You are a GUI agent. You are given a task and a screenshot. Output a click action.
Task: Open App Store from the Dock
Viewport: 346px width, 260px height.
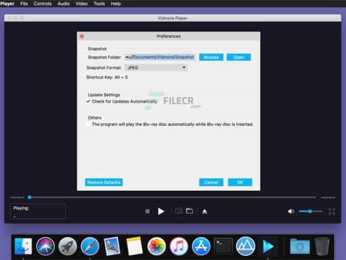pyautogui.click(x=201, y=246)
